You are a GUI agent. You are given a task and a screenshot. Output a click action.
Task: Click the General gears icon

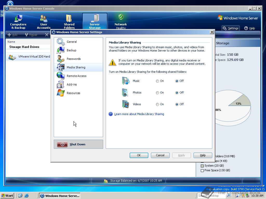(61, 42)
